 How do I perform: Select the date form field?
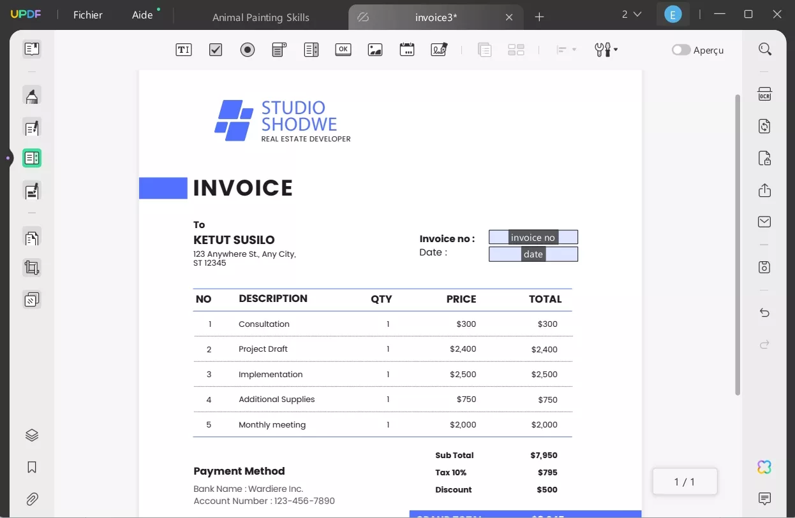pos(533,254)
